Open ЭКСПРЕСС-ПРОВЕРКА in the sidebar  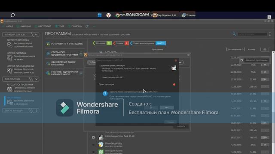pyautogui.click(x=18, y=40)
